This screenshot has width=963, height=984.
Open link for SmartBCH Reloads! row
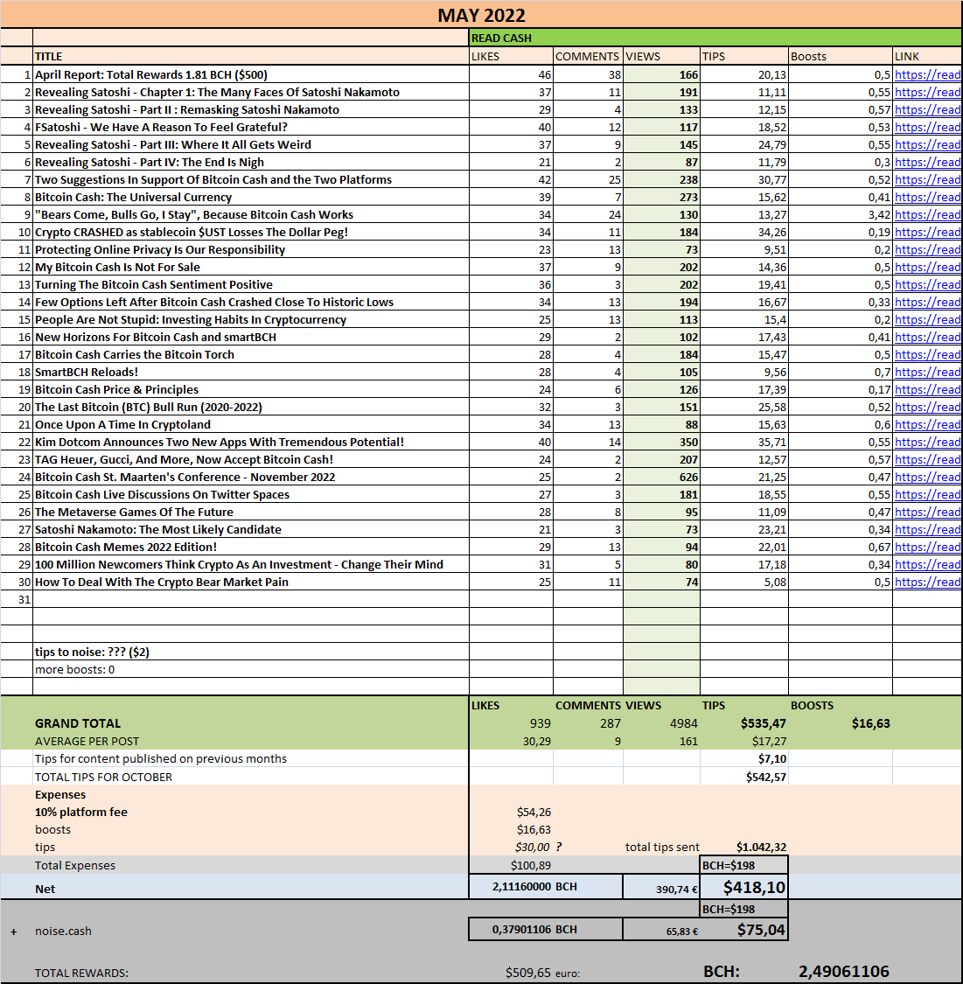pos(927,372)
